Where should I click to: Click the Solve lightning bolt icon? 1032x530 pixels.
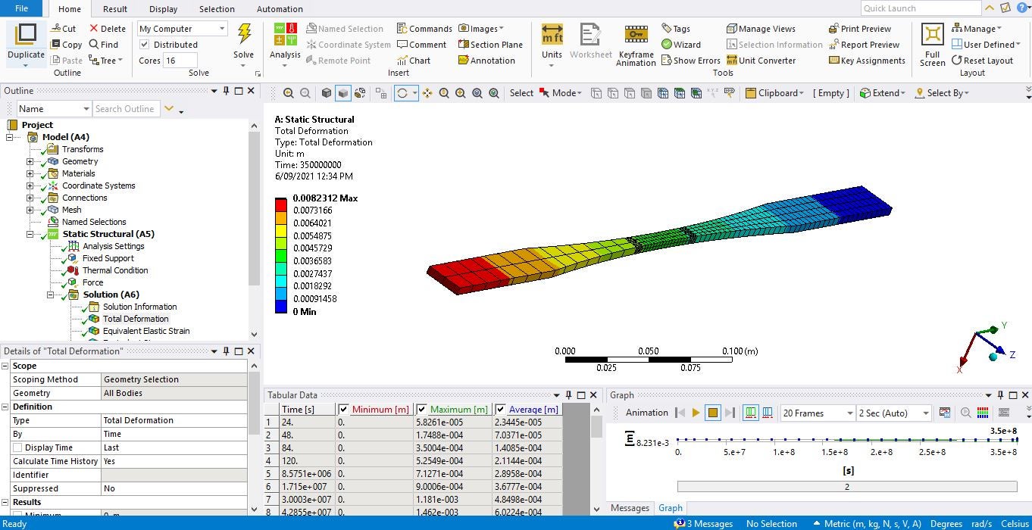(244, 35)
